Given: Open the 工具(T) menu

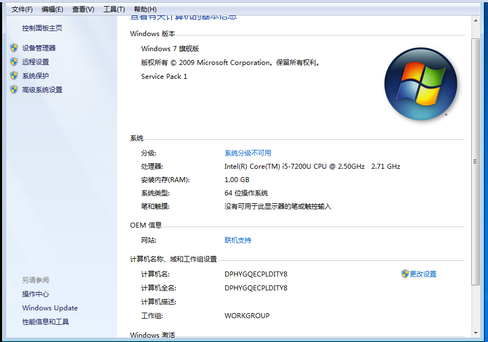Looking at the screenshot, I should pos(114,9).
